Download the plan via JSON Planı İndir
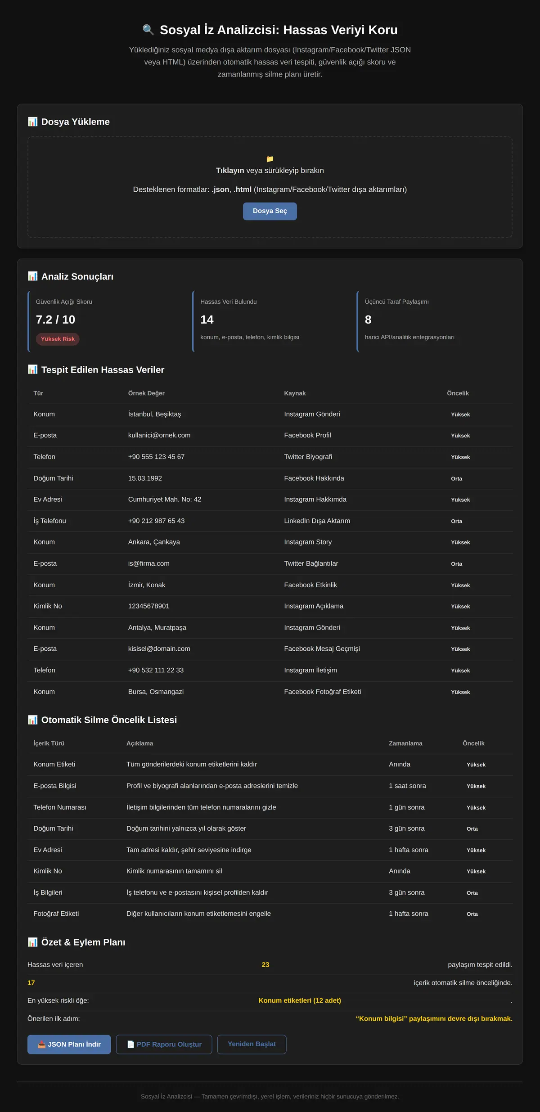Screen dimensions: 540x1112 coord(69,1044)
